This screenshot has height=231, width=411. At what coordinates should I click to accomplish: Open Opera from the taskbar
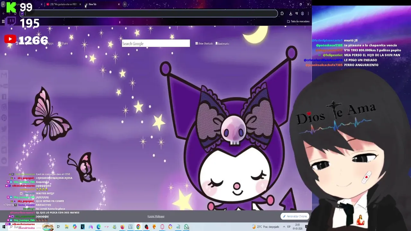tap(162, 227)
